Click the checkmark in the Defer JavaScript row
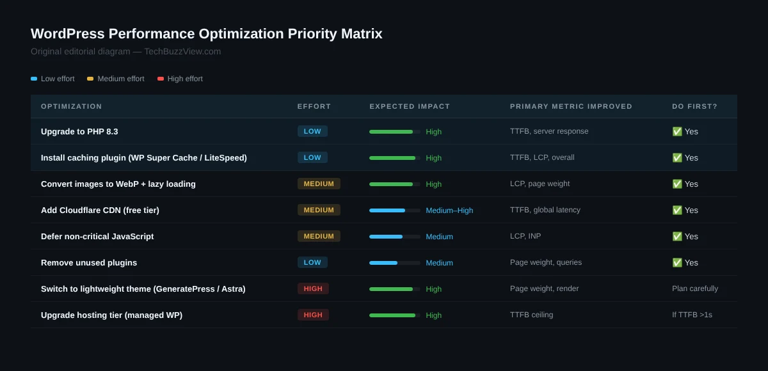The image size is (768, 371). tap(677, 236)
